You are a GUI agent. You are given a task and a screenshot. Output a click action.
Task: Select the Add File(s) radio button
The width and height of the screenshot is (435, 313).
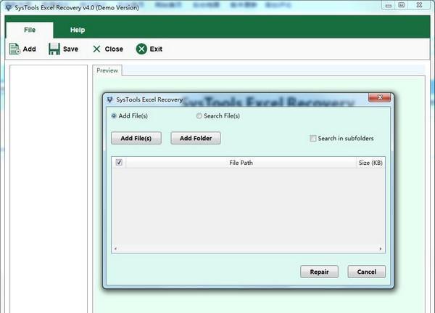[114, 116]
